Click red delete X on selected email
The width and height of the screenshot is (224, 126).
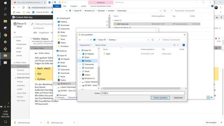click(x=216, y=48)
